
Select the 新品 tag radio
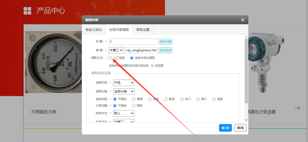coord(166,99)
